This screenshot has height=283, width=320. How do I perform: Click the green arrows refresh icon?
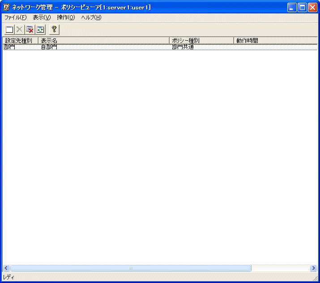[x=40, y=30]
